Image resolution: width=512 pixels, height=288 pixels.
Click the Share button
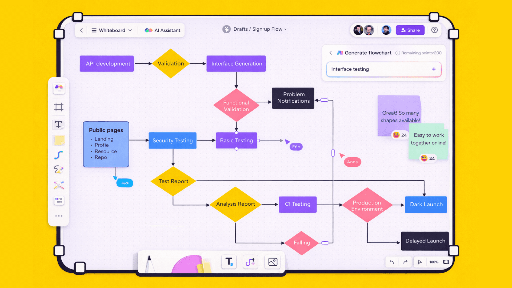click(x=410, y=30)
